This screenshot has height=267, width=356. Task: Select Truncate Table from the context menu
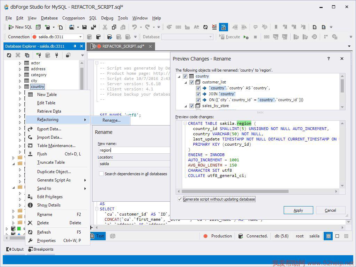[x=51, y=162]
